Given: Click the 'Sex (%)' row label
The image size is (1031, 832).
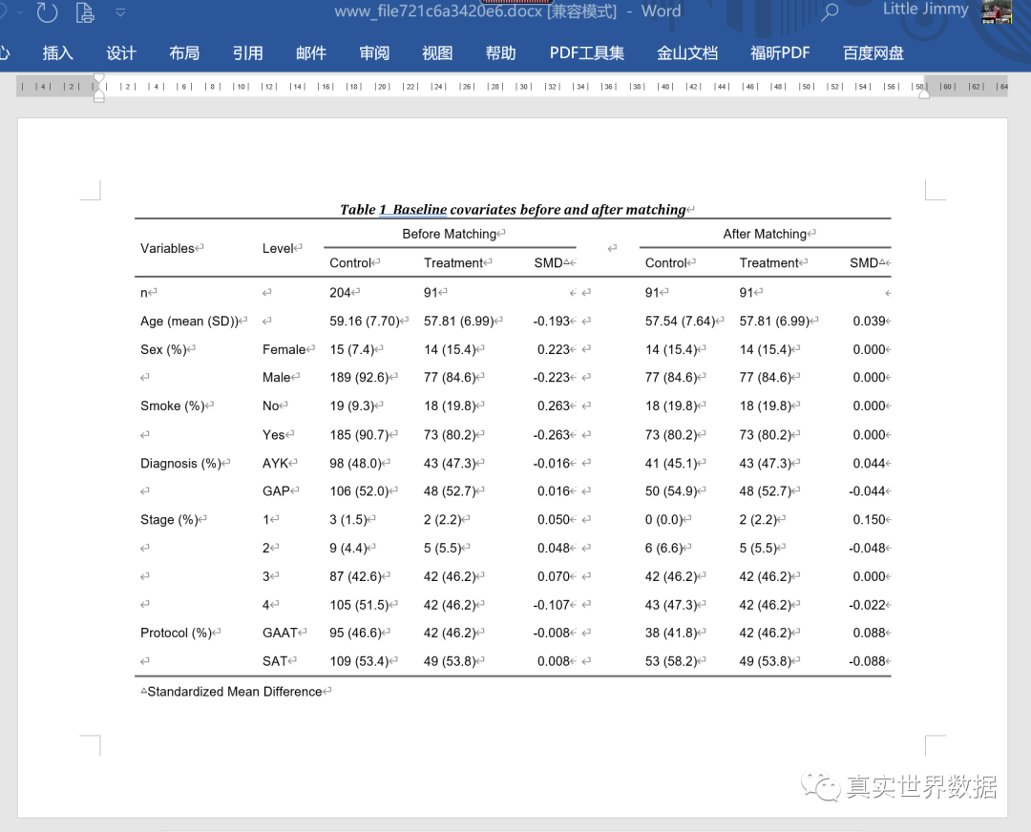Looking at the screenshot, I should (164, 349).
